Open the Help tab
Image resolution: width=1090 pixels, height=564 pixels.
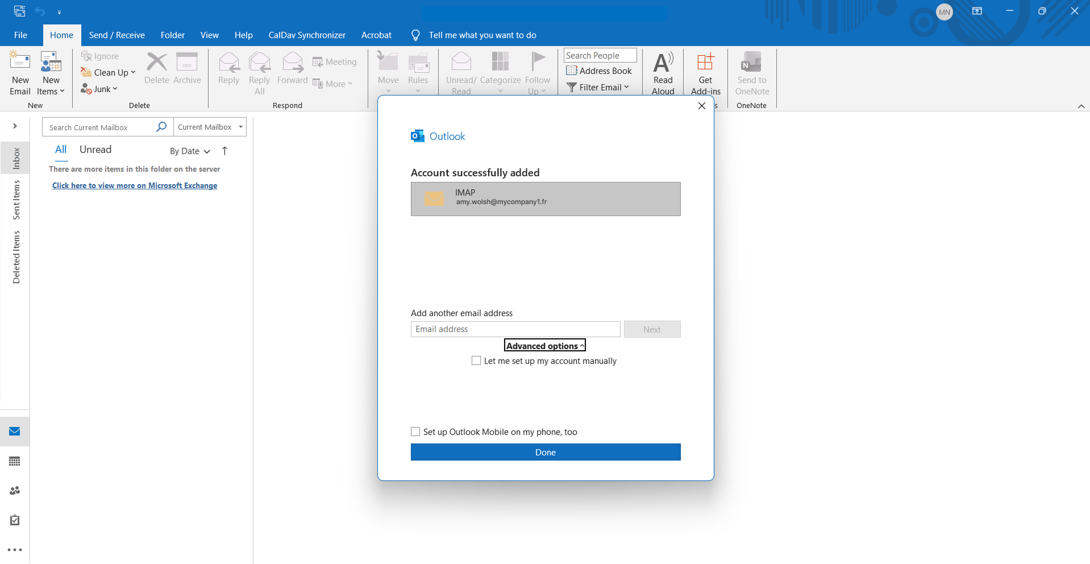244,35
